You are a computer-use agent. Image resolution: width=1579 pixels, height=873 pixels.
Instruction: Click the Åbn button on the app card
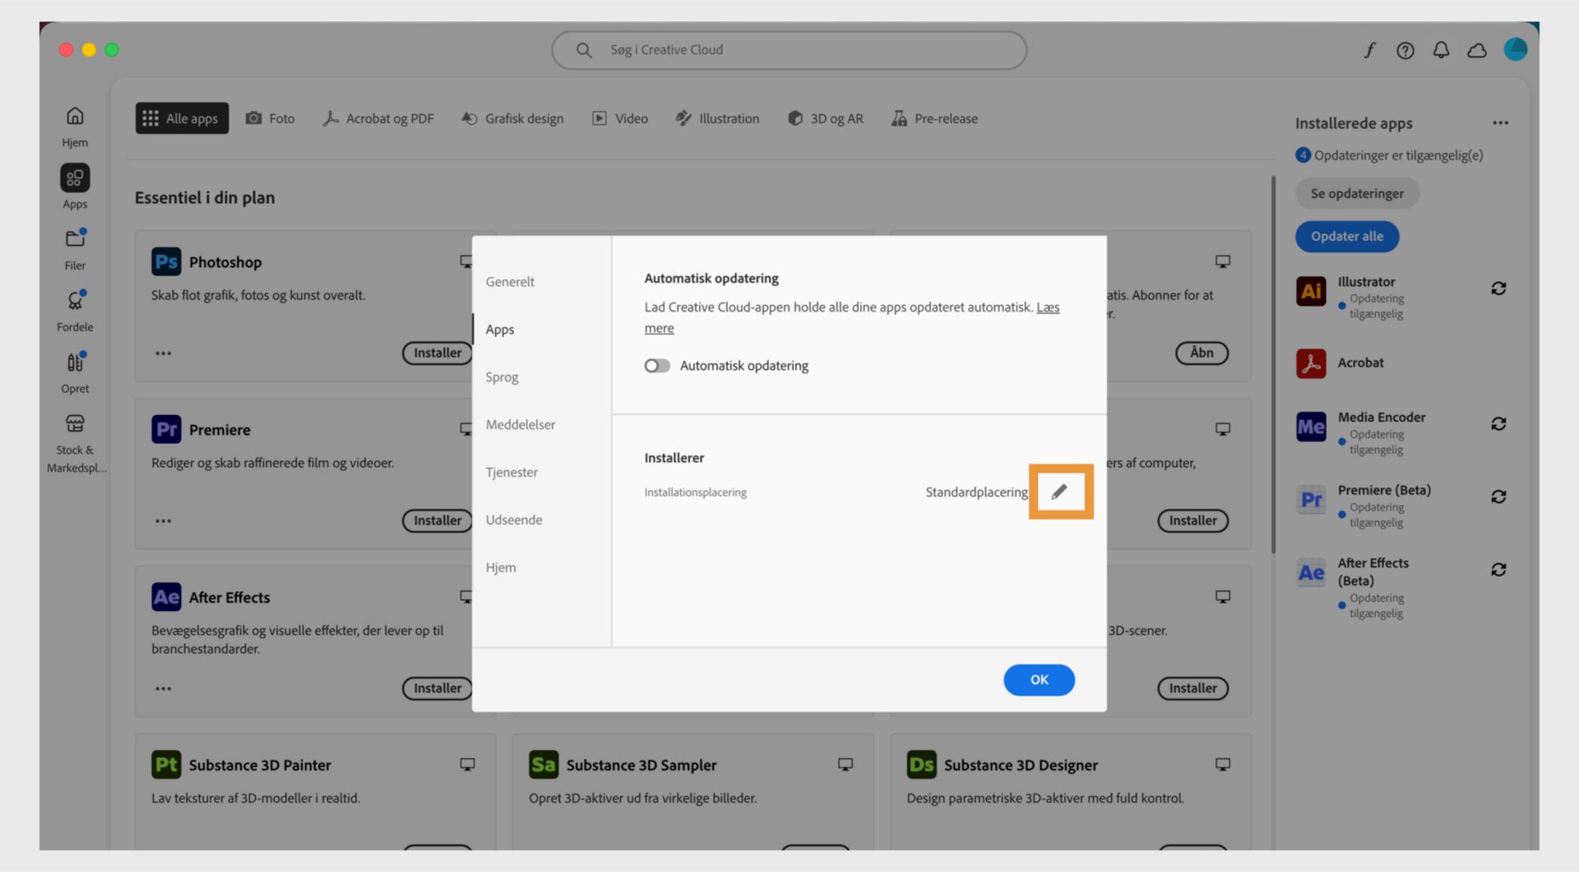1202,353
